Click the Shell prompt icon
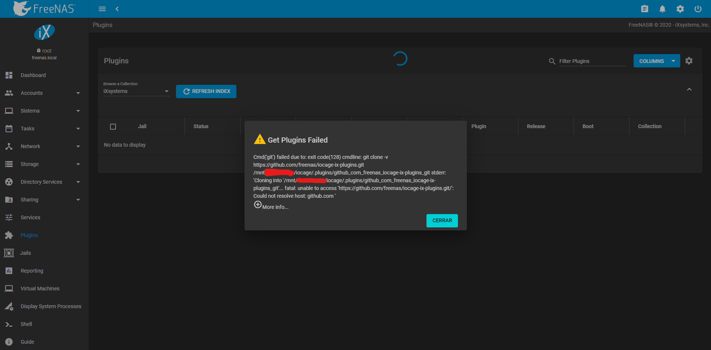The height and width of the screenshot is (350, 711). click(x=9, y=324)
